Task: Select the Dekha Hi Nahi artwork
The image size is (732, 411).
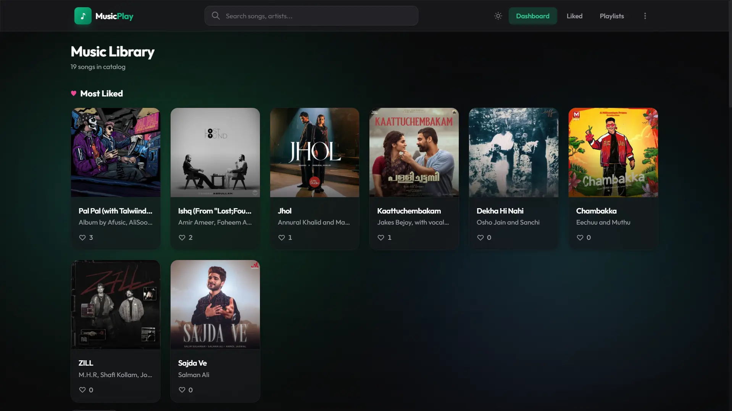Action: [514, 153]
